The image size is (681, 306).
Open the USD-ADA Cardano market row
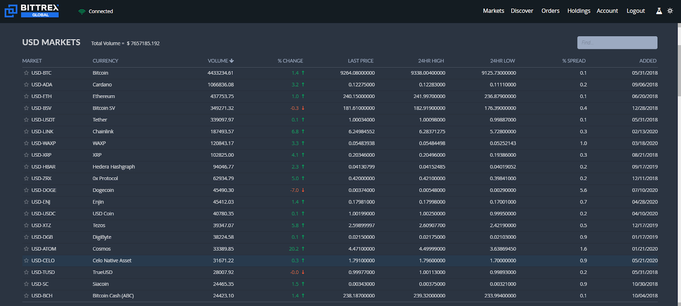pos(340,85)
